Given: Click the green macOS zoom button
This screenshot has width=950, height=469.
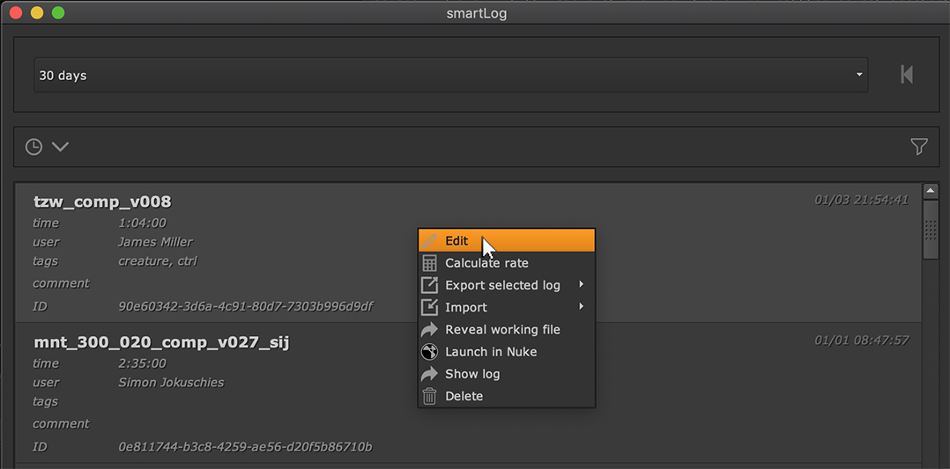Looking at the screenshot, I should [58, 13].
